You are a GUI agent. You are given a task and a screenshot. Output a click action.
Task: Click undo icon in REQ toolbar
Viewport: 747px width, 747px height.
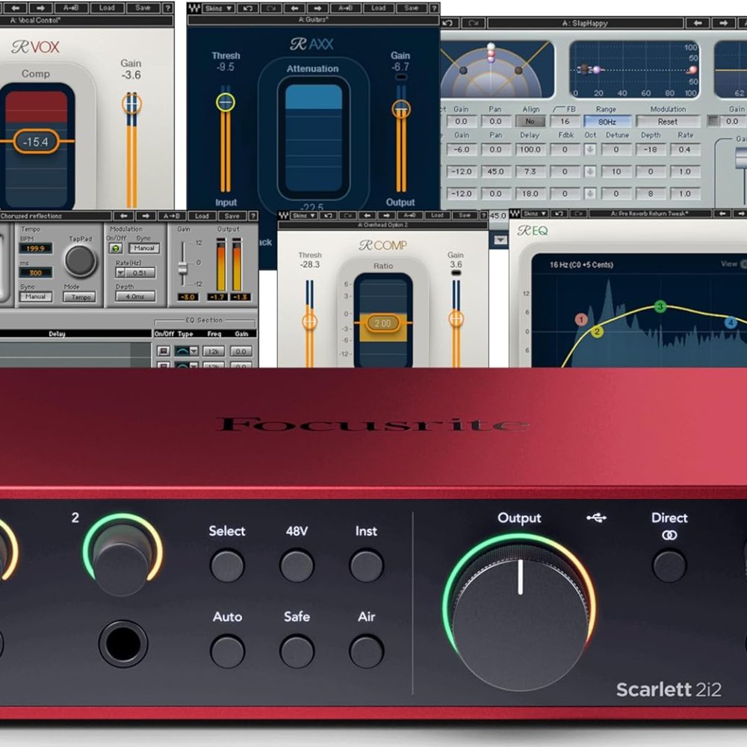click(x=560, y=214)
